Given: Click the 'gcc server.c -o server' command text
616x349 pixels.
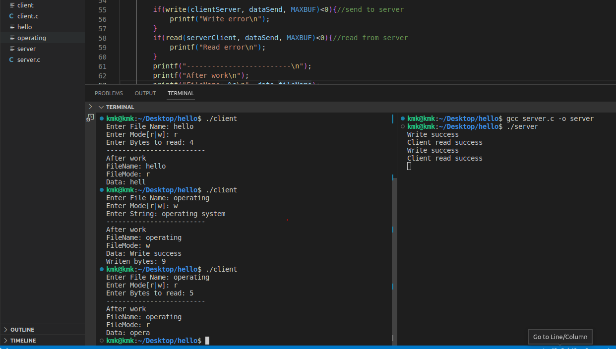Looking at the screenshot, I should 550,118.
